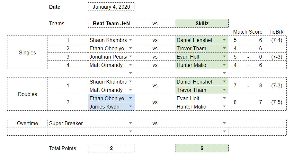302x161 pixels.
Task: Open blue James Kwan doubles dropdown arrow
Action: 130,107
